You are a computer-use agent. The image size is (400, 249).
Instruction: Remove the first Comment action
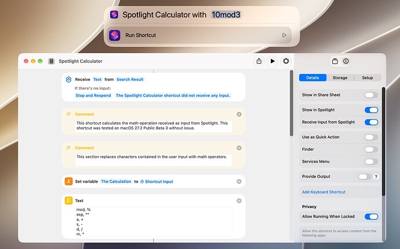coord(239,114)
